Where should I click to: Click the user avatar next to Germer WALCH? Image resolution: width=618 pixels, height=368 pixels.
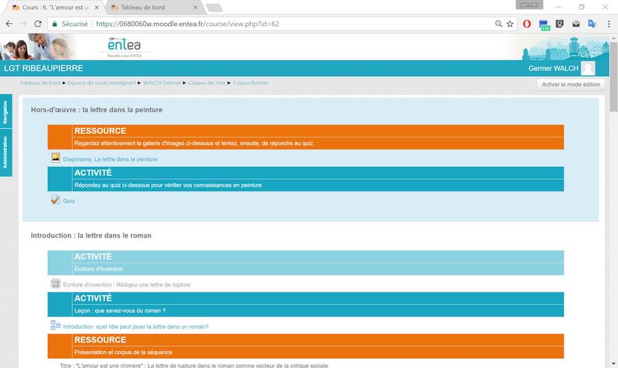[588, 68]
